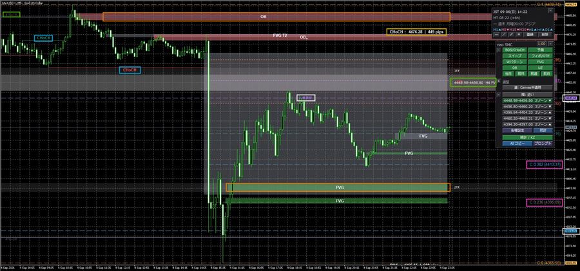The width and height of the screenshot is (580, 271).
Task: Click the blue CHoCH label on chart
Action: [44, 38]
